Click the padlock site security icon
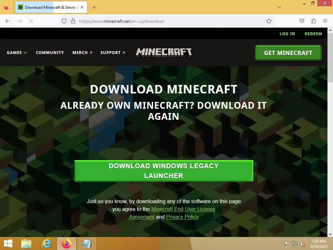Screen dimensions: 333x250 [73, 21]
